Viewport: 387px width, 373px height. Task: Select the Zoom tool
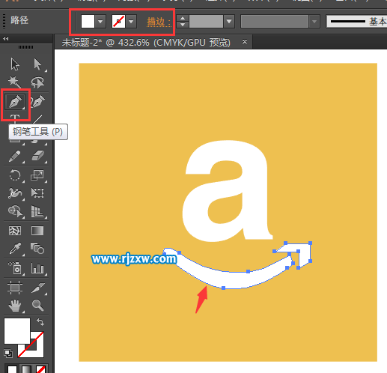(x=37, y=306)
